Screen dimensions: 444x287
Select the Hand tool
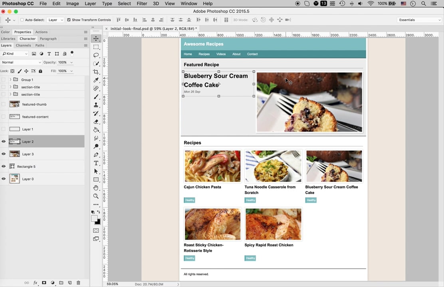[96, 188]
